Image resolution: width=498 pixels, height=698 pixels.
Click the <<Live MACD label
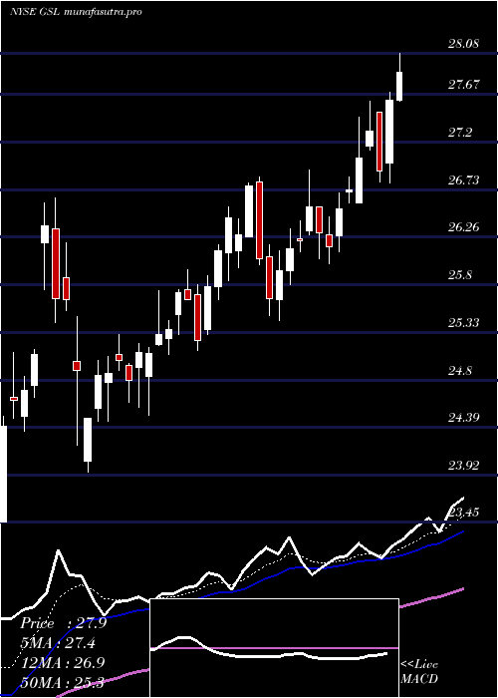[419, 672]
